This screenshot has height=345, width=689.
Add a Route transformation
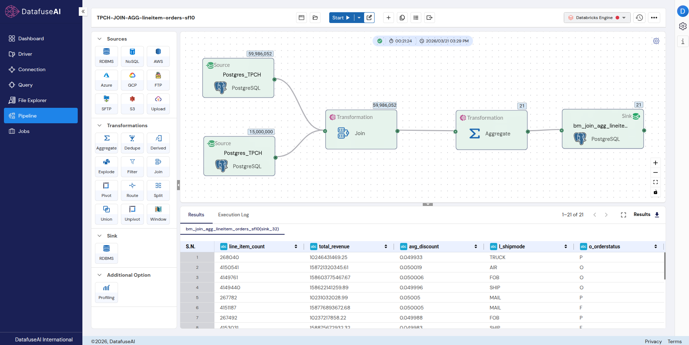132,190
